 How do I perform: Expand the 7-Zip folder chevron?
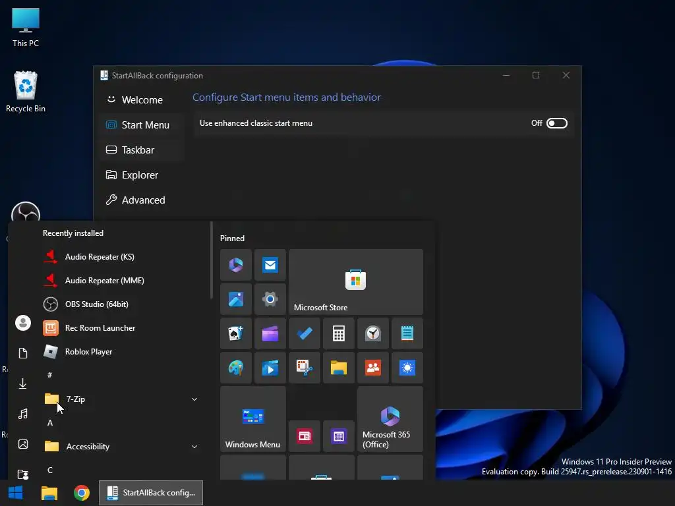click(194, 399)
